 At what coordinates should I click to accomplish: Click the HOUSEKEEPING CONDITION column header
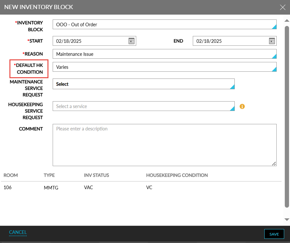point(177,175)
